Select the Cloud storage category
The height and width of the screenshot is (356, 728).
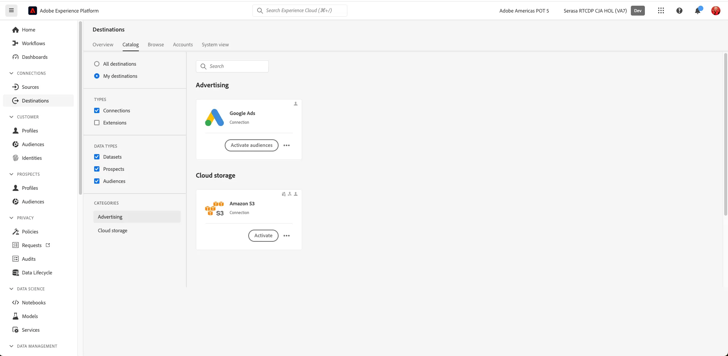[137, 230]
